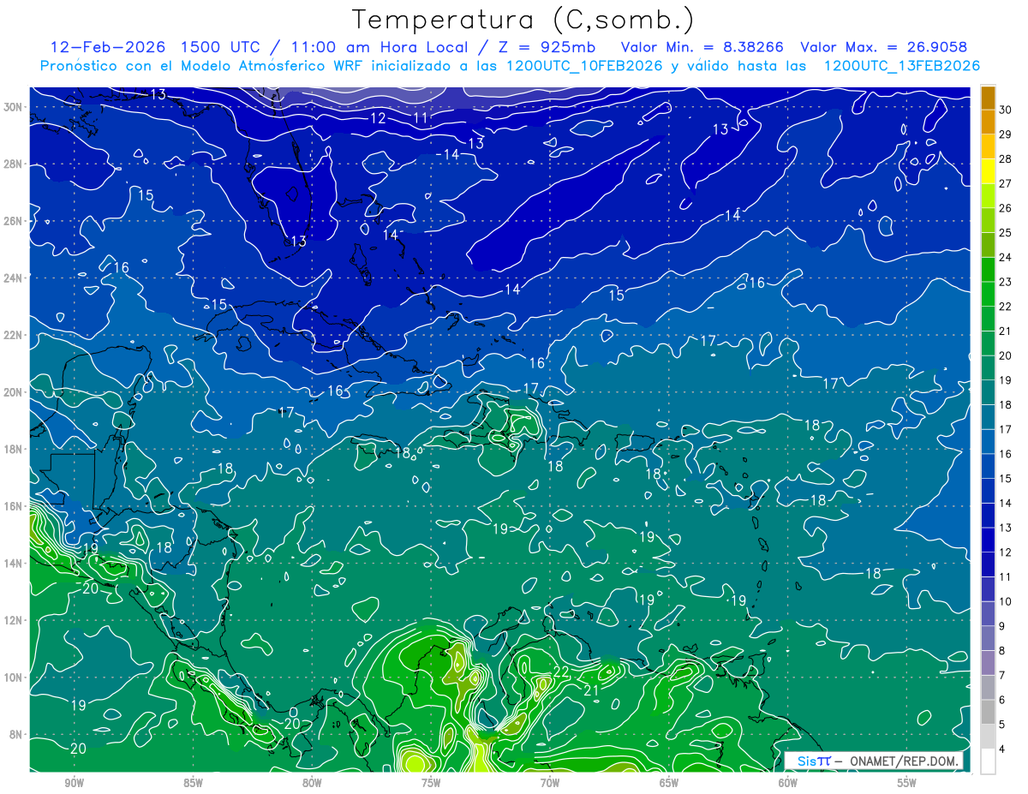Click the "8N" latitude axis label

pyautogui.click(x=18, y=735)
